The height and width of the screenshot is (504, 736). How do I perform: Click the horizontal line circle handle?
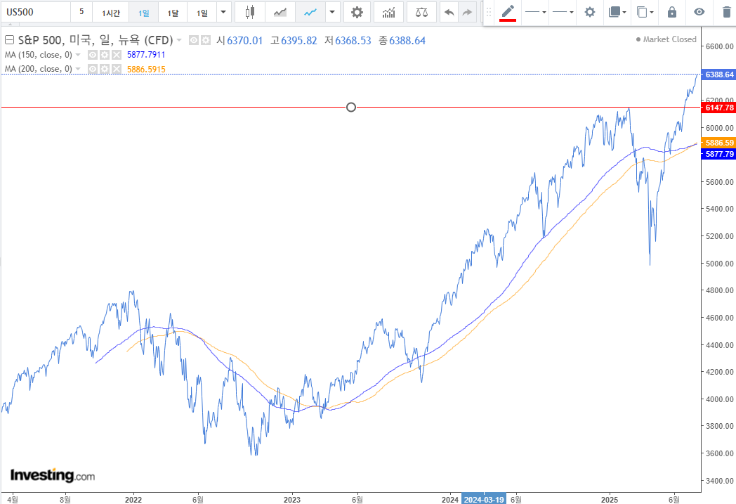(x=351, y=107)
